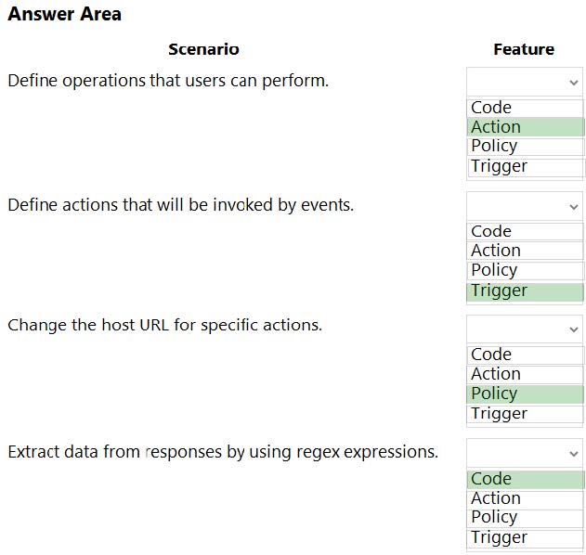Choose highlighted 'Trigger' for events scenario

pyautogui.click(x=525, y=290)
